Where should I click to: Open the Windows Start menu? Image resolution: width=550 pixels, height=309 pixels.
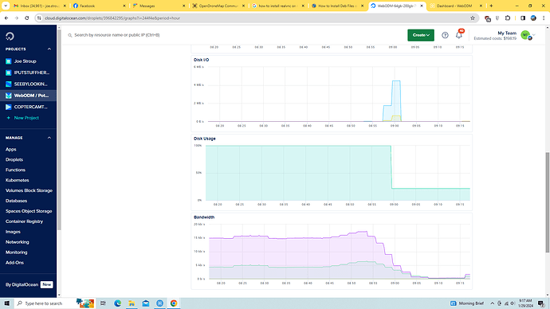[x=6, y=303]
